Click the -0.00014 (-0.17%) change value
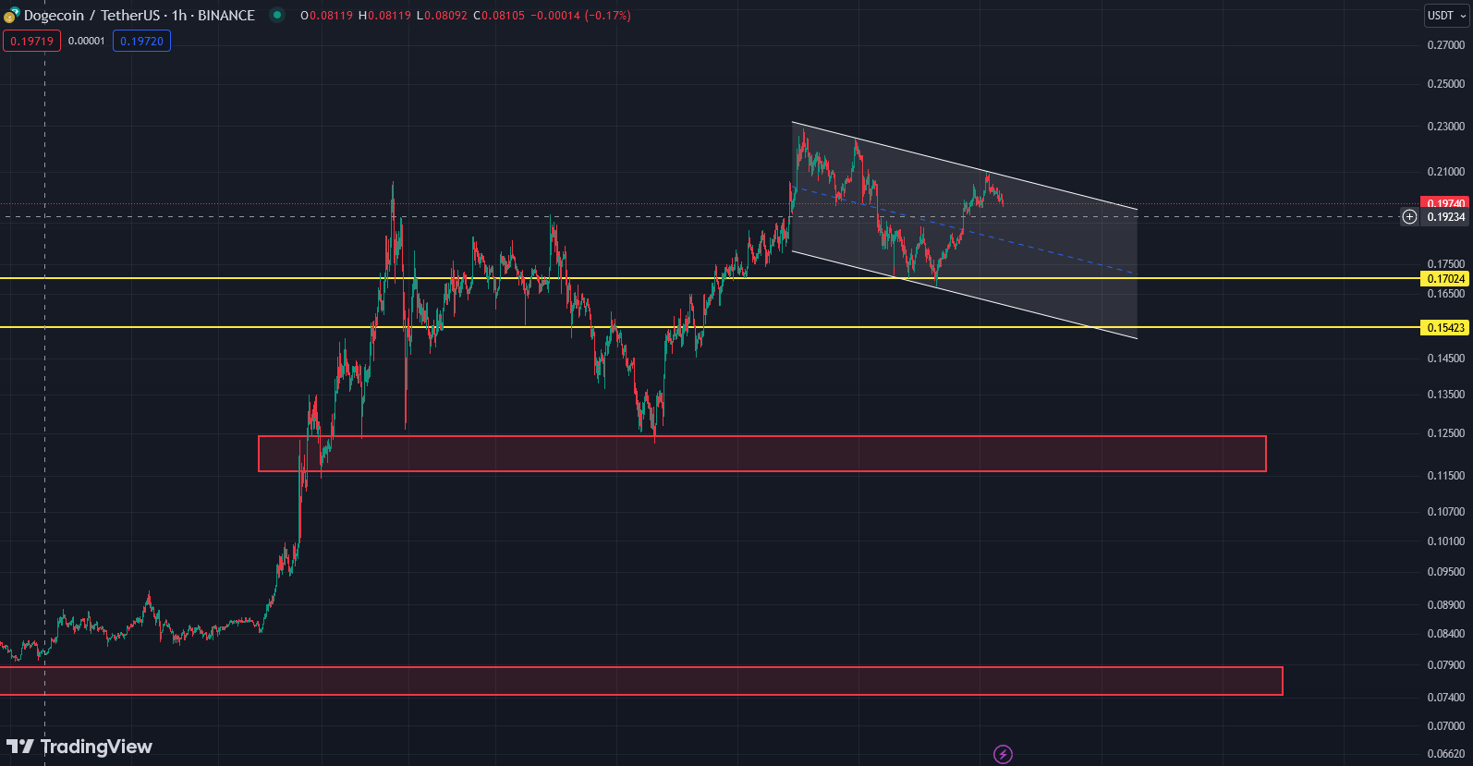The width and height of the screenshot is (1473, 766). [x=580, y=16]
